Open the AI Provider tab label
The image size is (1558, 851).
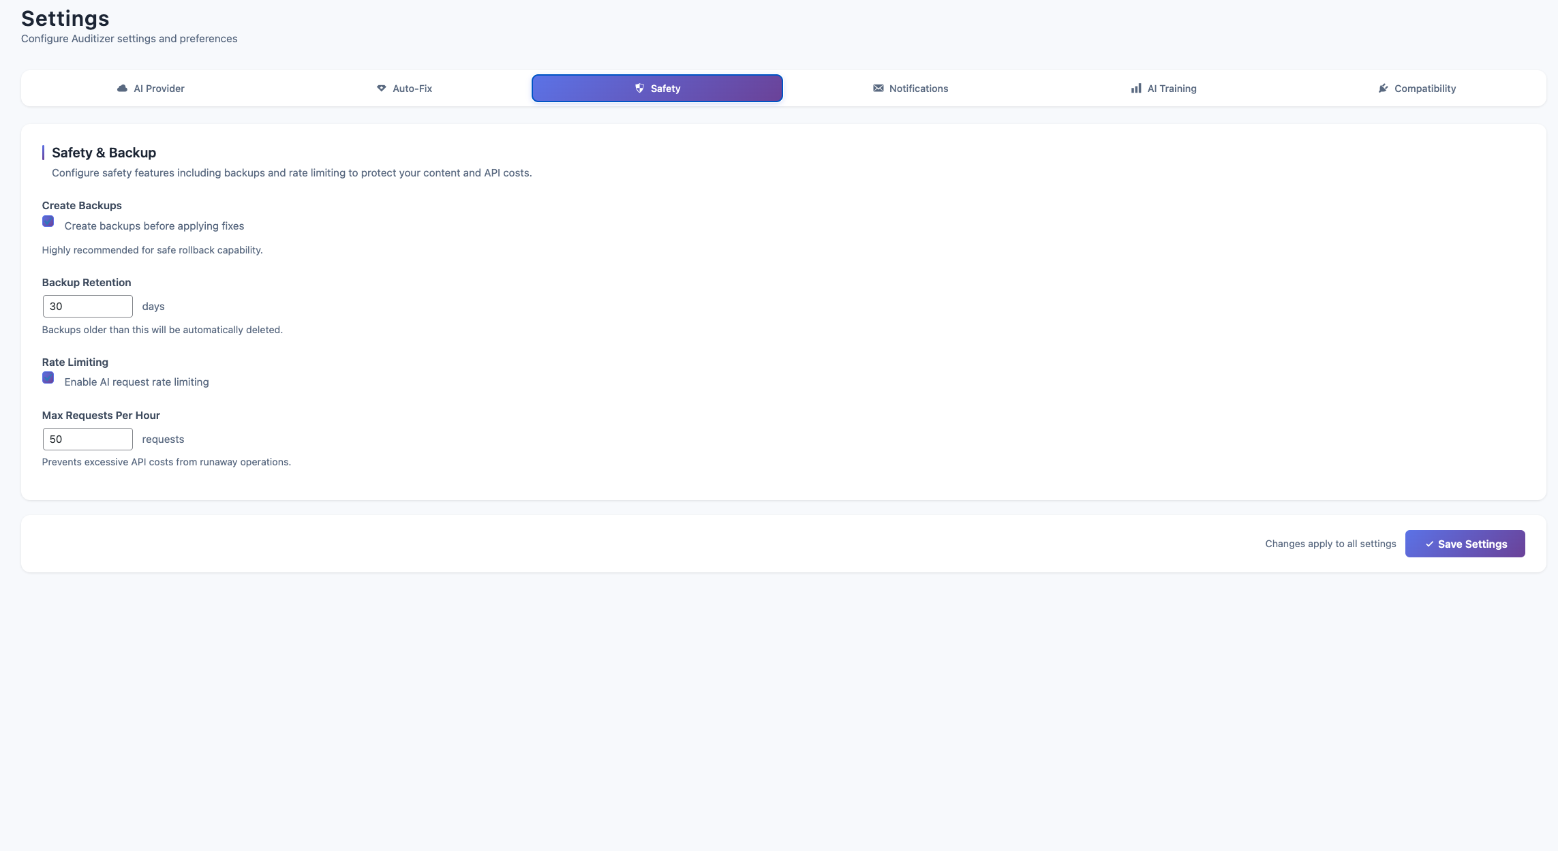coord(159,89)
